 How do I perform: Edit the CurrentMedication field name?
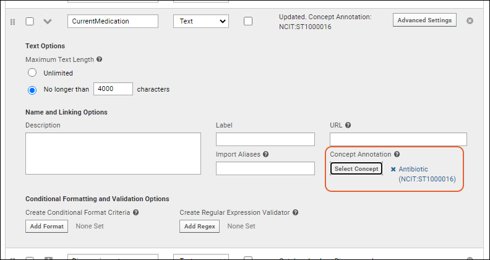tap(113, 21)
